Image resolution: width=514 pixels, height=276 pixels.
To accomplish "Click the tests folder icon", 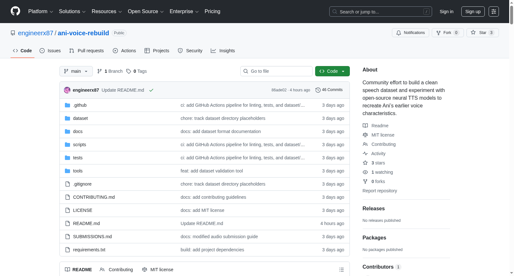I will pos(67,158).
